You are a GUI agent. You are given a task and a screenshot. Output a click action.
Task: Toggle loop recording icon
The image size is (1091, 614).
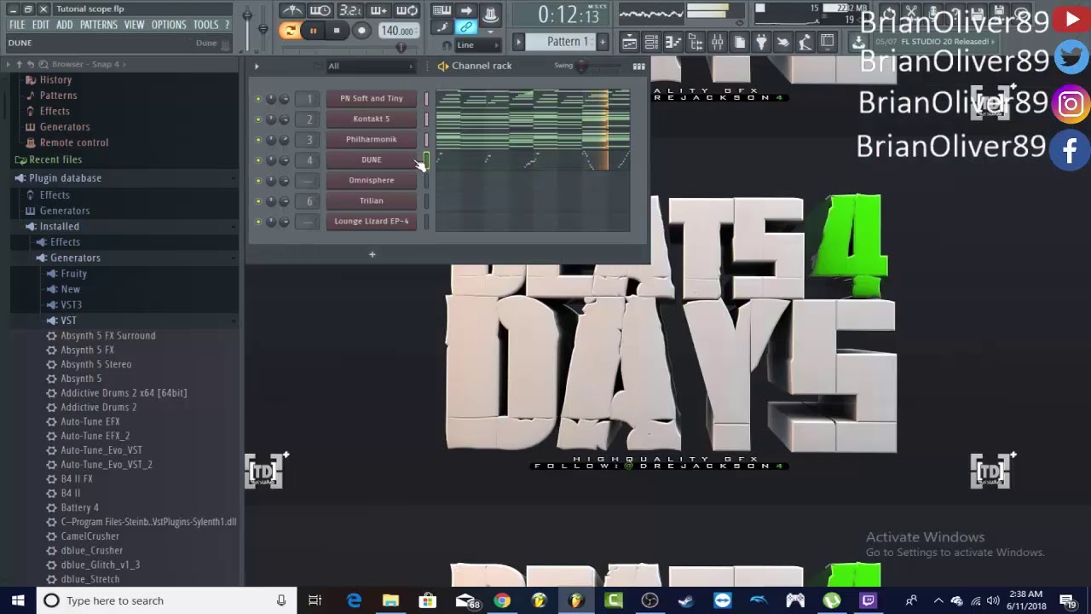[407, 10]
